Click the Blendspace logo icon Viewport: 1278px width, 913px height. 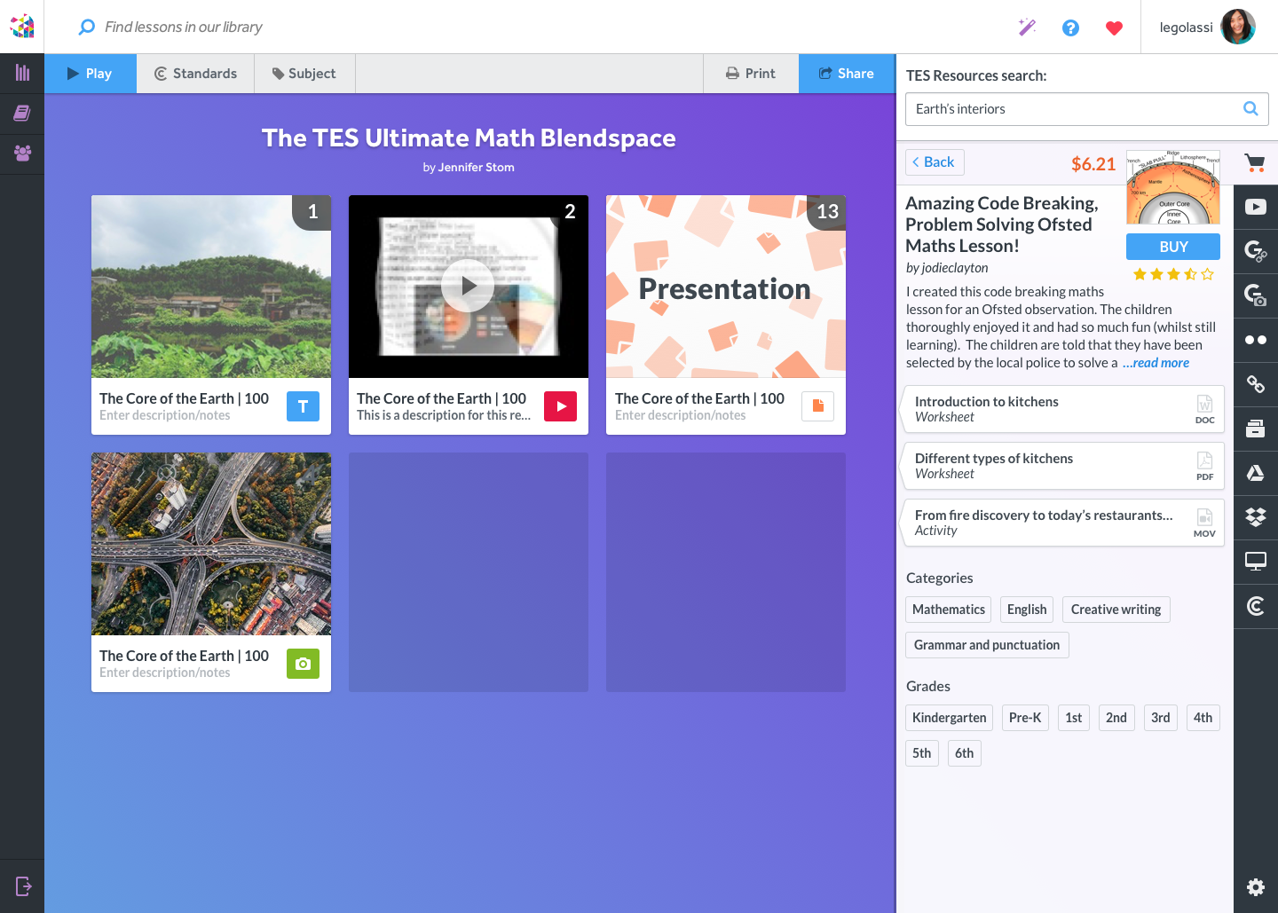point(22,27)
